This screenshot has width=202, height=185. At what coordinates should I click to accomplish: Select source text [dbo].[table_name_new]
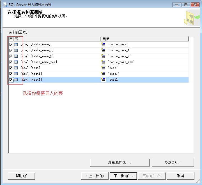coord(39,62)
